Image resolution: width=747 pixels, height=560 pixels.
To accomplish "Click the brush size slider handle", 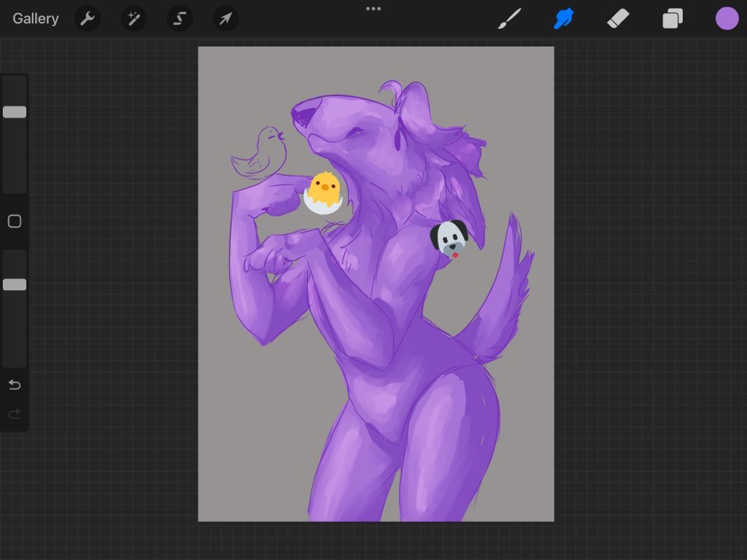I will coord(15,112).
